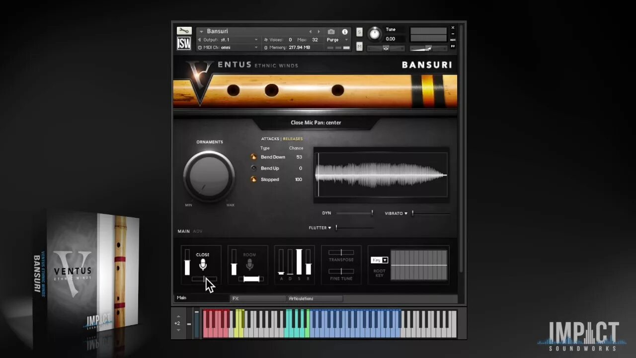Go to previous instrument preset arrow
Image resolution: width=636 pixels, height=358 pixels.
[311, 31]
